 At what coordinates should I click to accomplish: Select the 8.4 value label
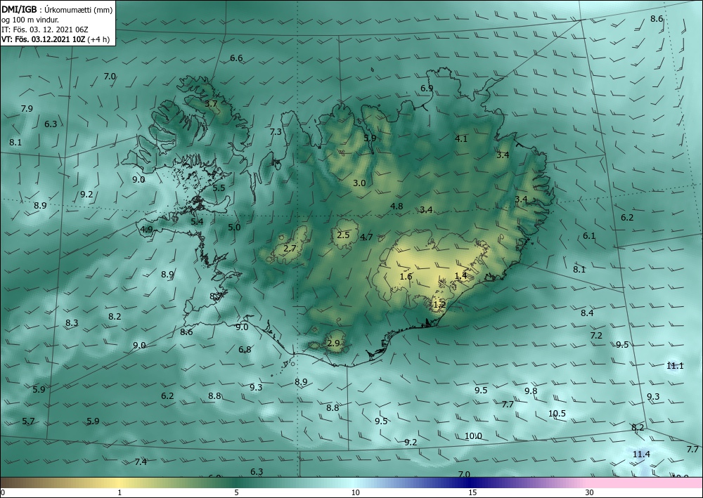pos(587,313)
